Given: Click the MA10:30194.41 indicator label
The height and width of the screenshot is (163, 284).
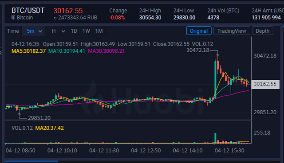Looking at the screenshot, I should (67, 51).
